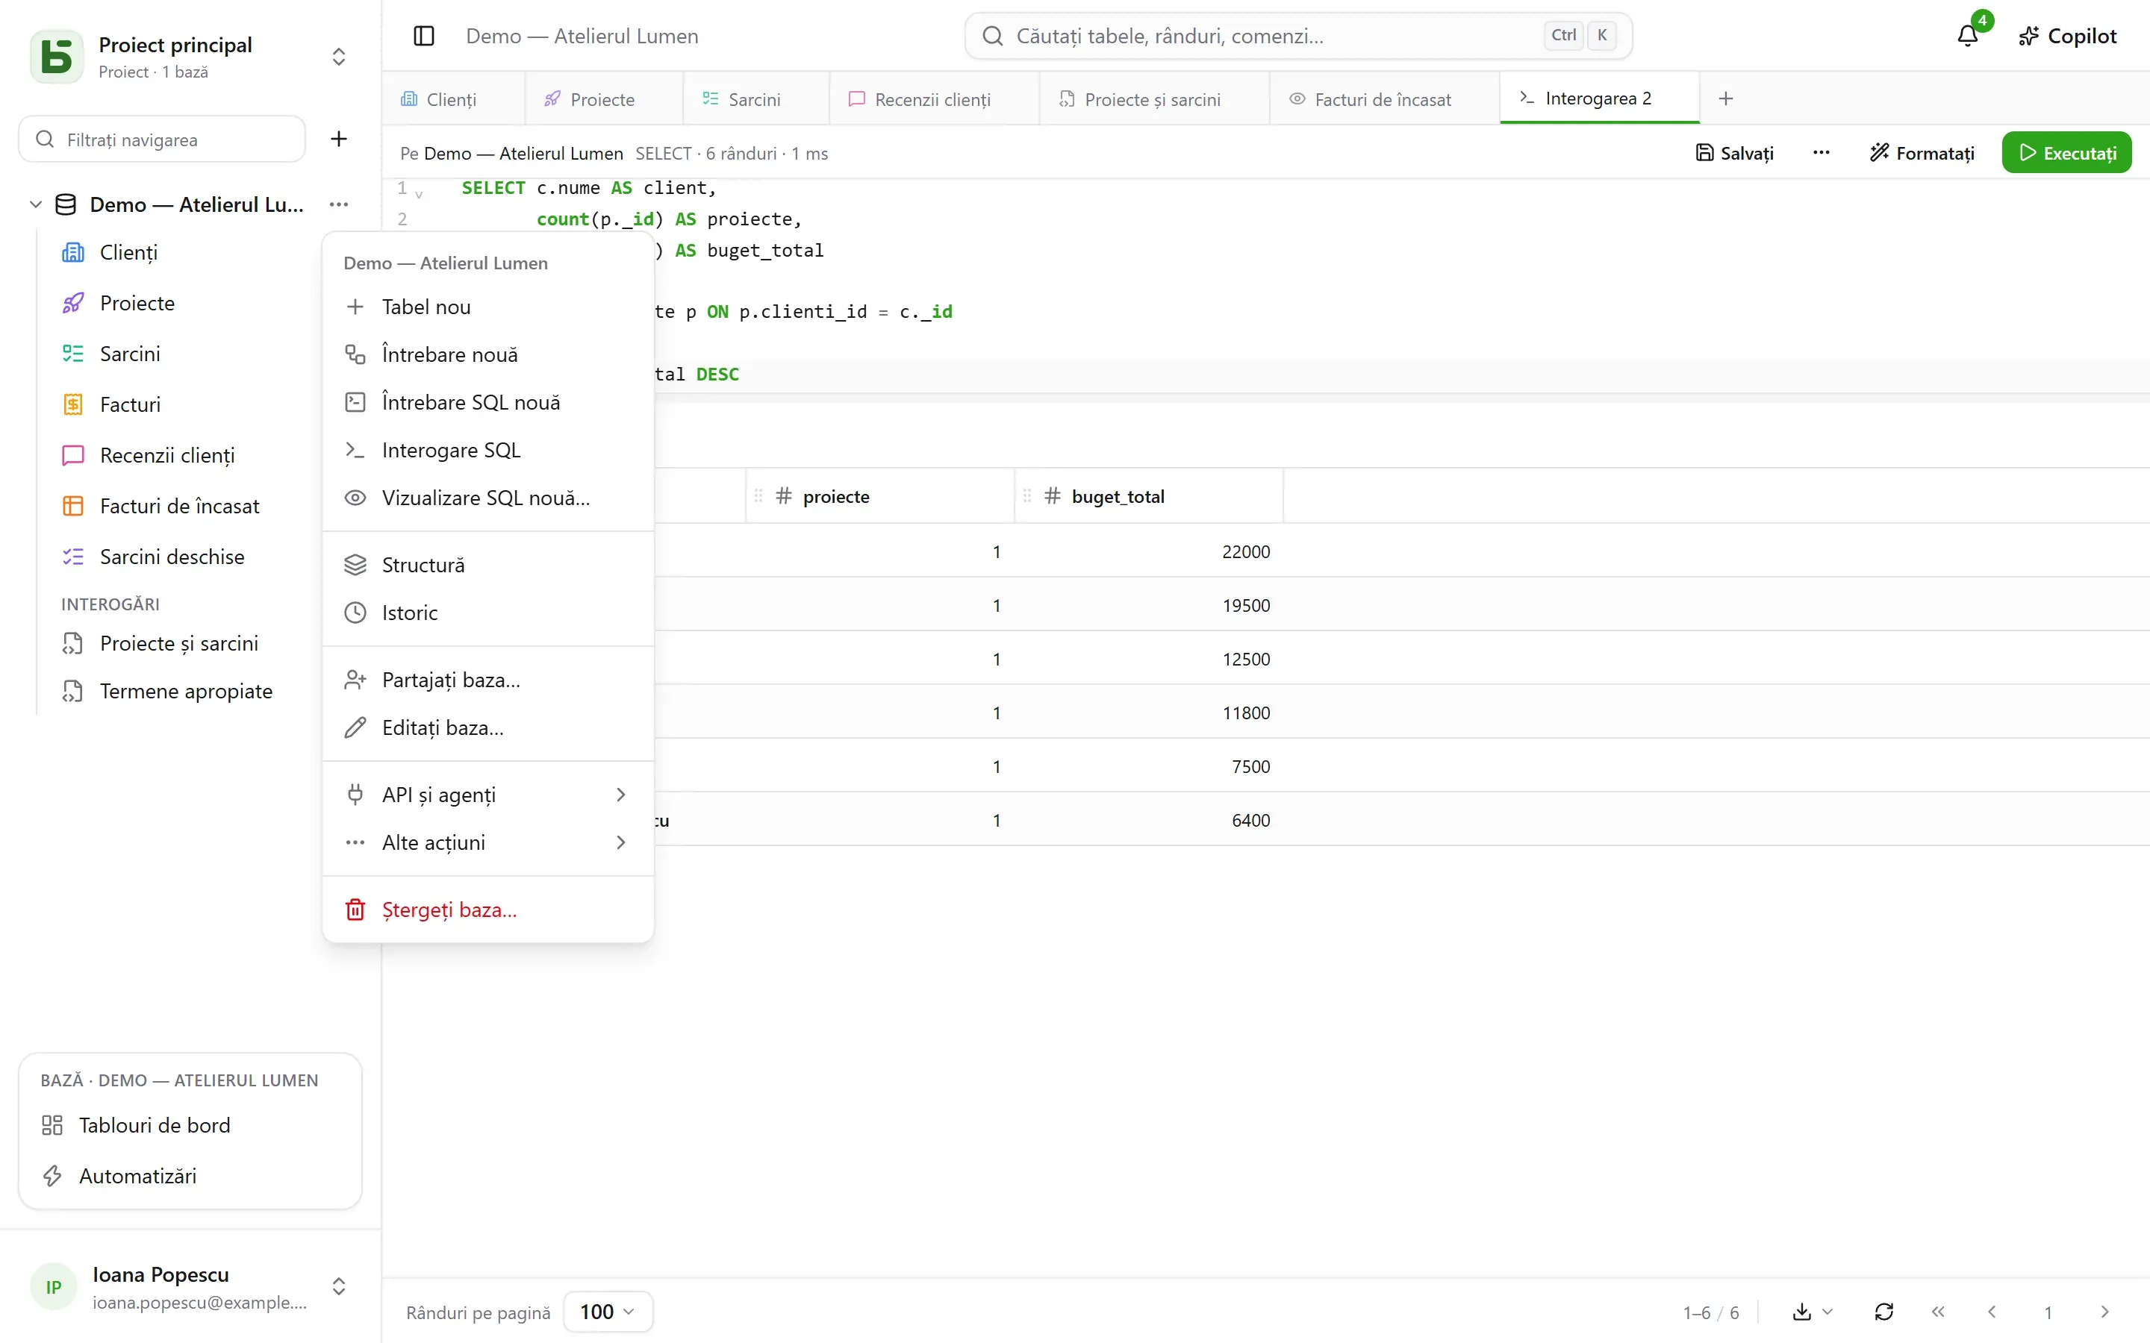Focus the search tables and commands field
Screen dimensions: 2150x1343
[x=1298, y=36]
